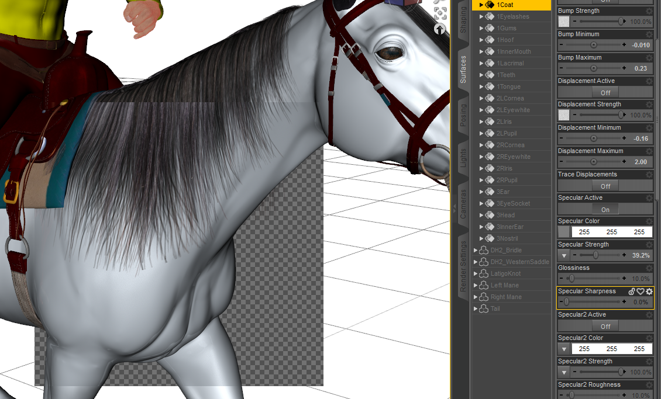Open Specular Color gear settings

click(x=649, y=221)
